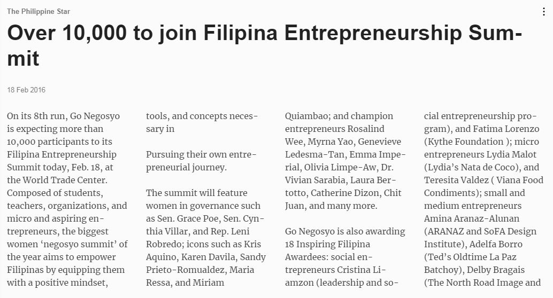Click 'Filipina Entrepreneurship' in the first column body
The image size is (553, 298).
click(x=62, y=155)
